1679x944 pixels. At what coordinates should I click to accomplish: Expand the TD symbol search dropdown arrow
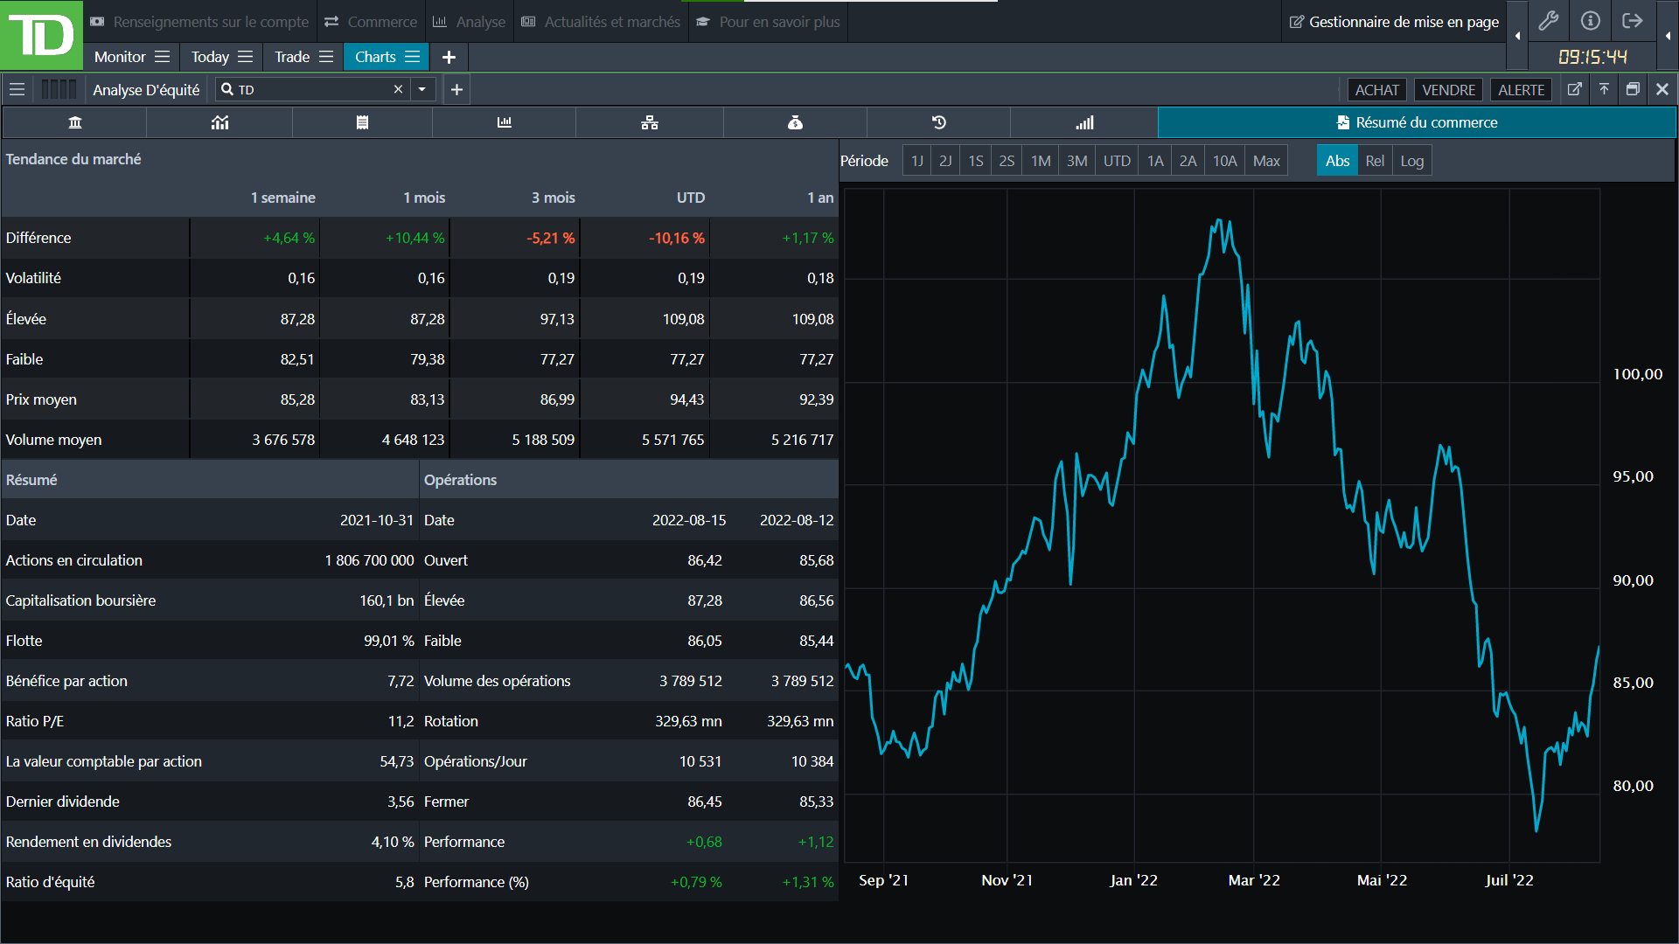pyautogui.click(x=422, y=89)
